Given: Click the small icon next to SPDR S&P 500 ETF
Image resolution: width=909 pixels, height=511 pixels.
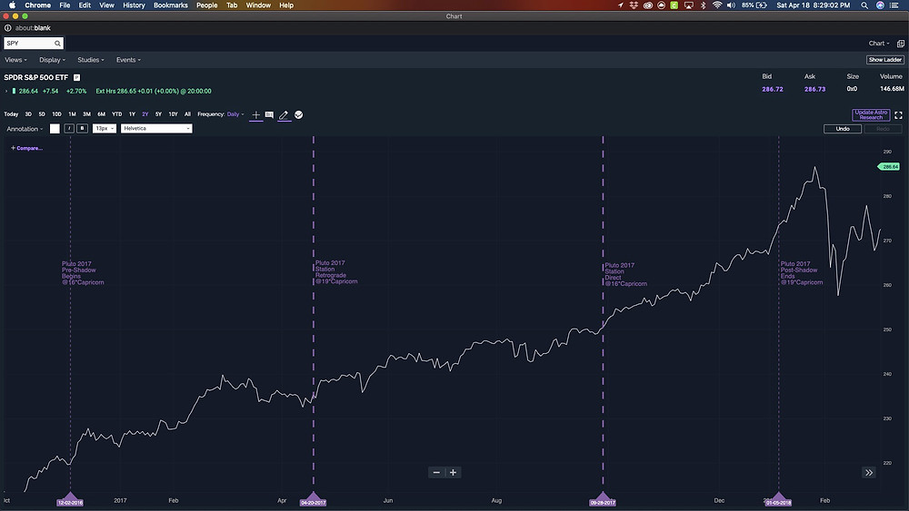Looking at the screenshot, I should tap(76, 77).
